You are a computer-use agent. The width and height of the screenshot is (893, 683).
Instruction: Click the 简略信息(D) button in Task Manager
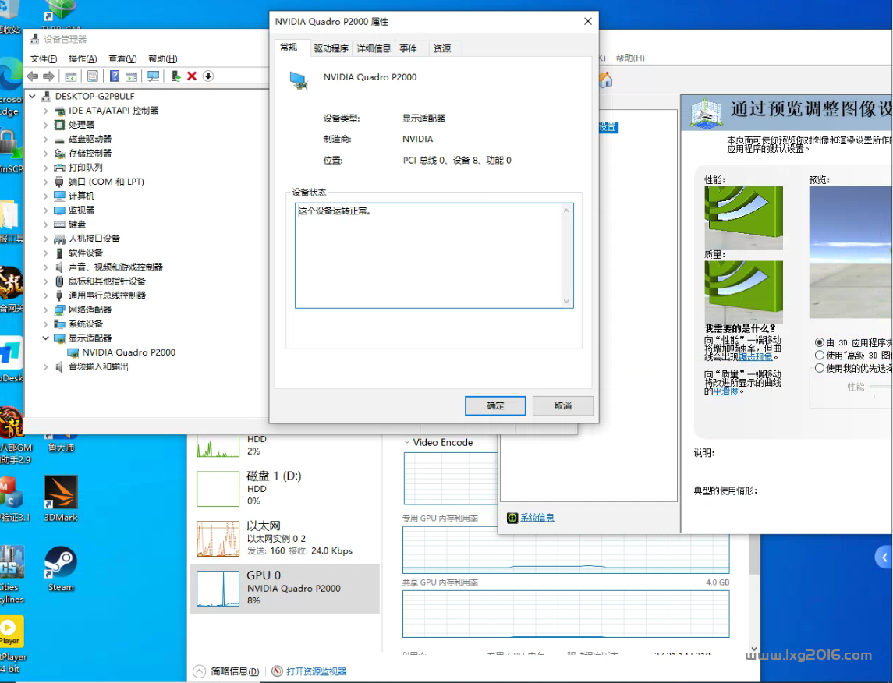tap(226, 671)
